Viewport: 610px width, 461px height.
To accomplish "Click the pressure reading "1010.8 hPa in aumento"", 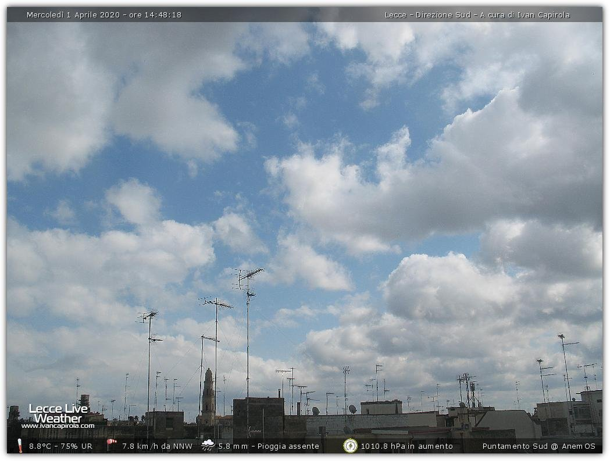I will [x=407, y=446].
